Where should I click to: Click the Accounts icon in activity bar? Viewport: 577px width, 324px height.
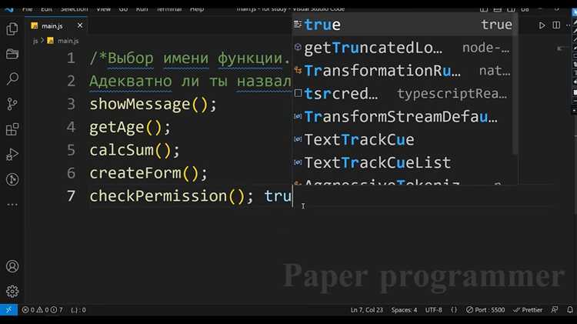click(x=12, y=267)
